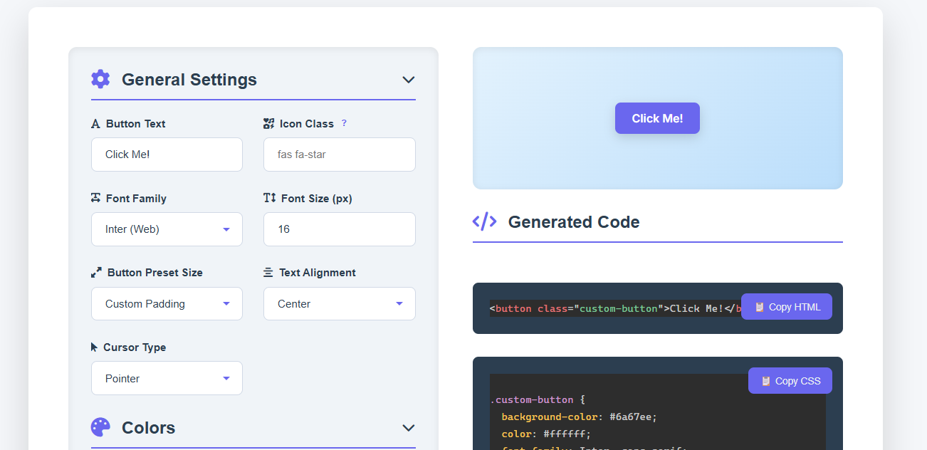Open the Text Alignment dropdown

tap(340, 304)
